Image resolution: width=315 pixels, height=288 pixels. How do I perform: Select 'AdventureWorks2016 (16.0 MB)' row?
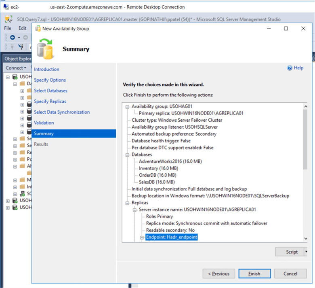pos(170,161)
